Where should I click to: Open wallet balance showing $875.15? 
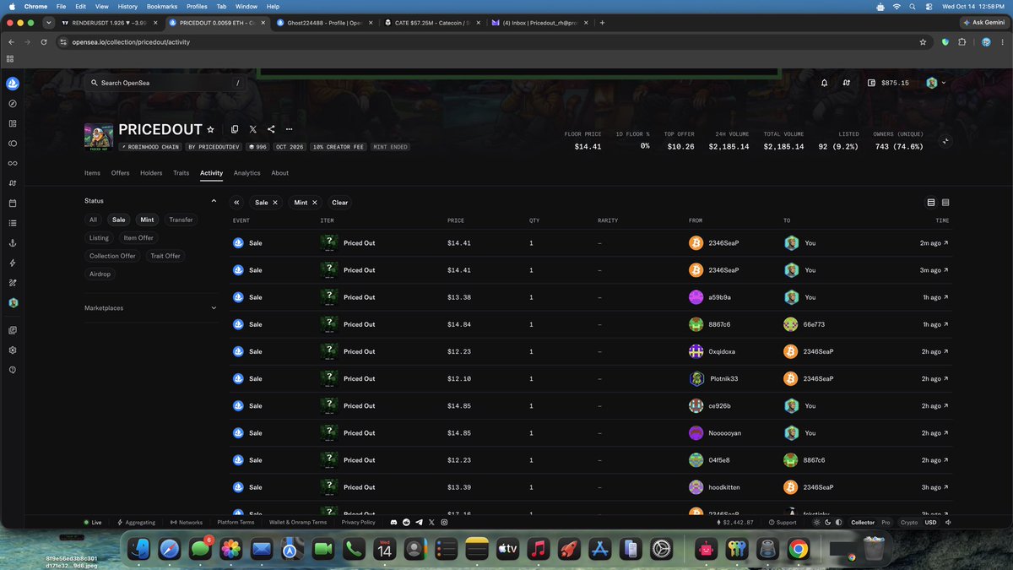click(888, 83)
